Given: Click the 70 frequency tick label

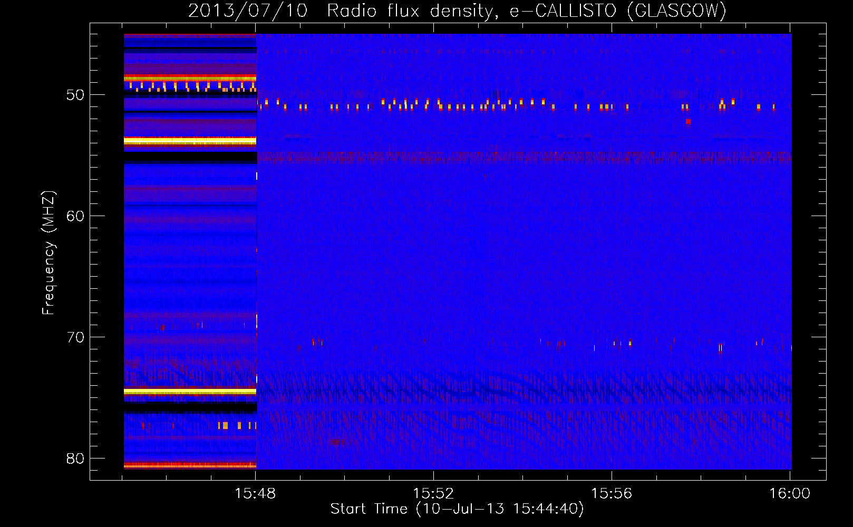Looking at the screenshot, I should [75, 337].
